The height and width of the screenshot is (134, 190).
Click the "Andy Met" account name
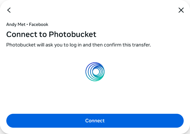click(16, 24)
